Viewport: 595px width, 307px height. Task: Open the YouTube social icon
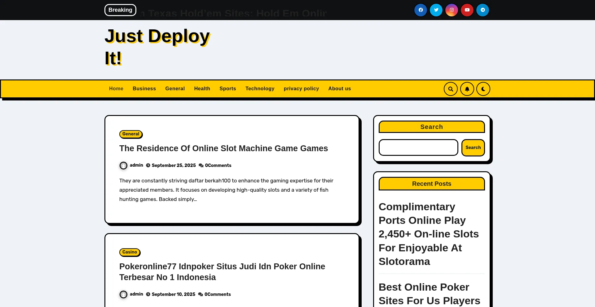pyautogui.click(x=467, y=10)
